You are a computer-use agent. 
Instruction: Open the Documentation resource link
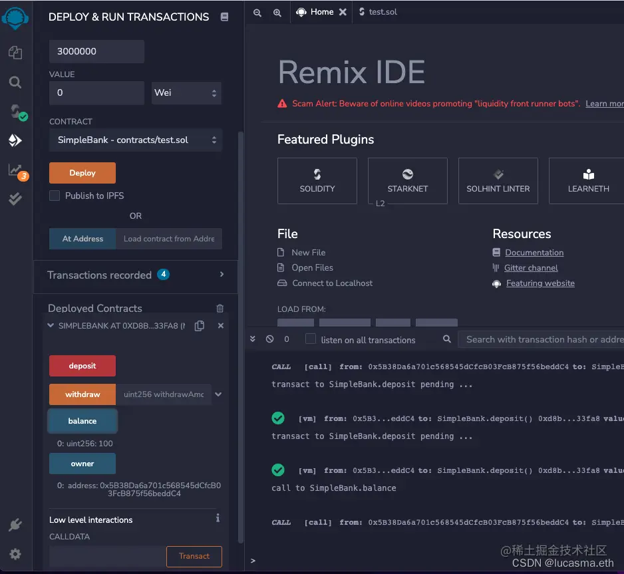coord(534,253)
